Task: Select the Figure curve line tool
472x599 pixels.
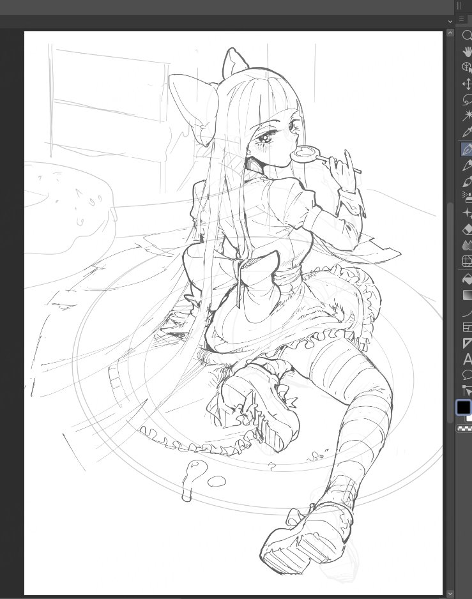Action: click(x=467, y=312)
